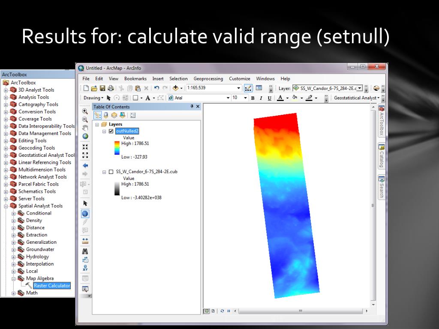The height and width of the screenshot is (329, 439).
Task: Open the map scale dropdown
Action: [239, 88]
